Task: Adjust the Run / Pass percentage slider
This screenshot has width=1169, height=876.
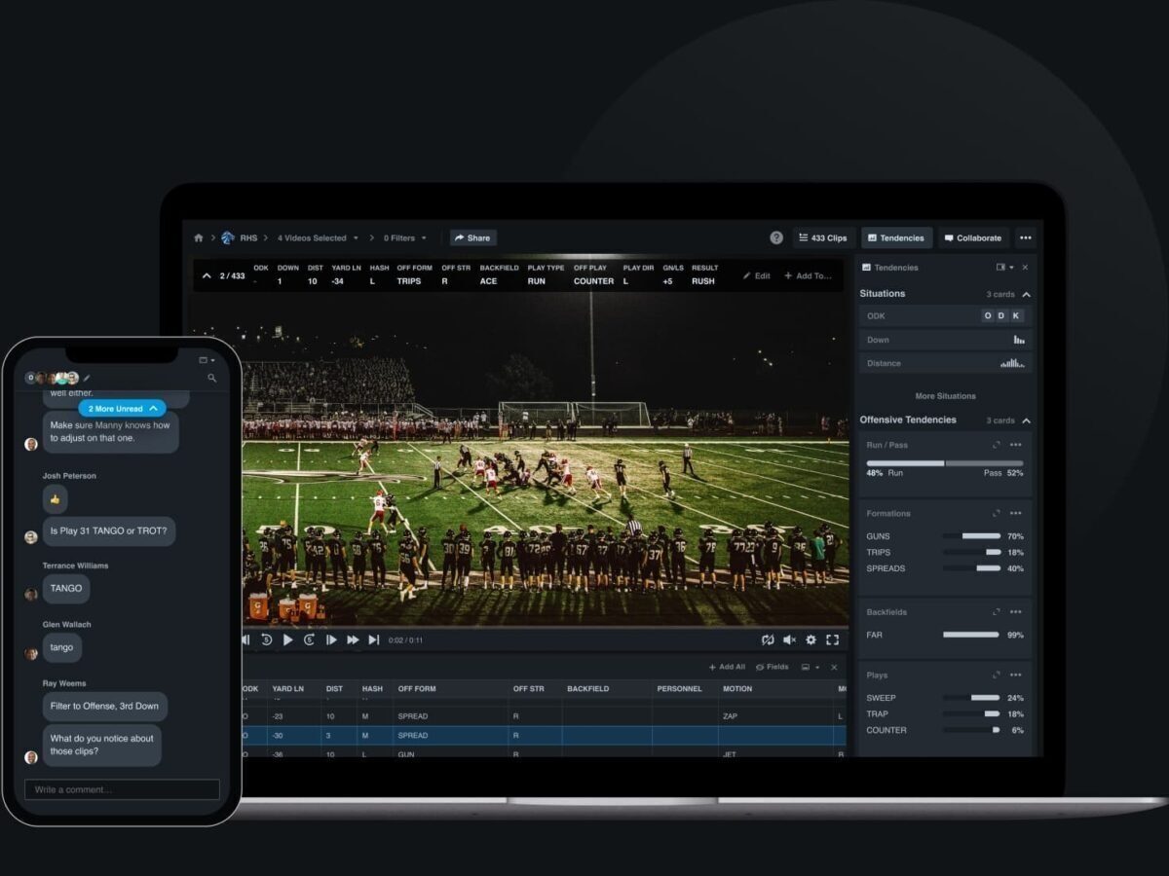Action: pyautogui.click(x=945, y=461)
